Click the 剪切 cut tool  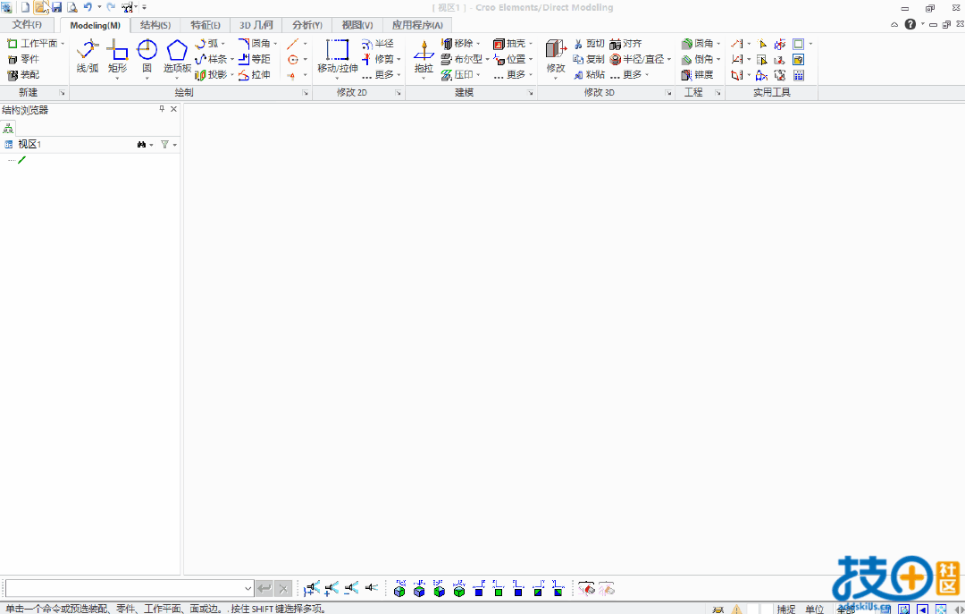[589, 44]
